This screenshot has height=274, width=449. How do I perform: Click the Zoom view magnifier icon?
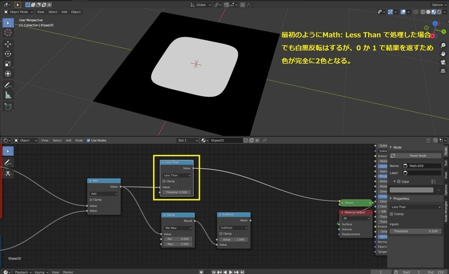[443, 45]
